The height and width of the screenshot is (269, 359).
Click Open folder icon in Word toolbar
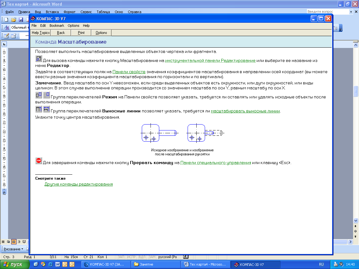(x=14, y=20)
